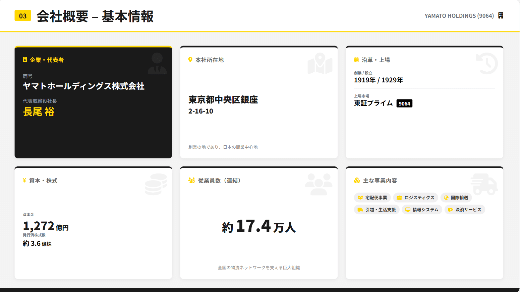Select the 情報システム tag
The width and height of the screenshot is (520, 292).
(x=422, y=210)
